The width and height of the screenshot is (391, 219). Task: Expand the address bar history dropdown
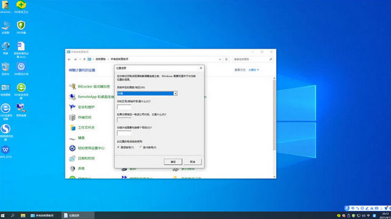tap(220, 60)
